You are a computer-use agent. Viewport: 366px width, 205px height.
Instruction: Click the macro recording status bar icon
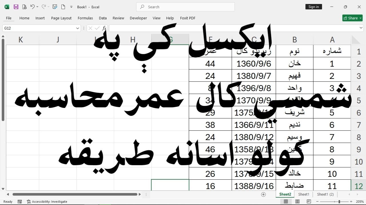pos(20,202)
